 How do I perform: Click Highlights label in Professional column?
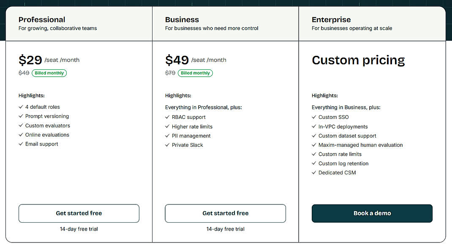click(31, 96)
